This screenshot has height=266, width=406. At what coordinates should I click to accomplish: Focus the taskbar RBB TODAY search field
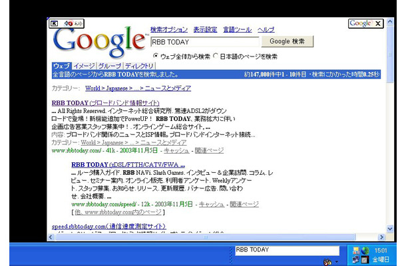tap(287, 250)
